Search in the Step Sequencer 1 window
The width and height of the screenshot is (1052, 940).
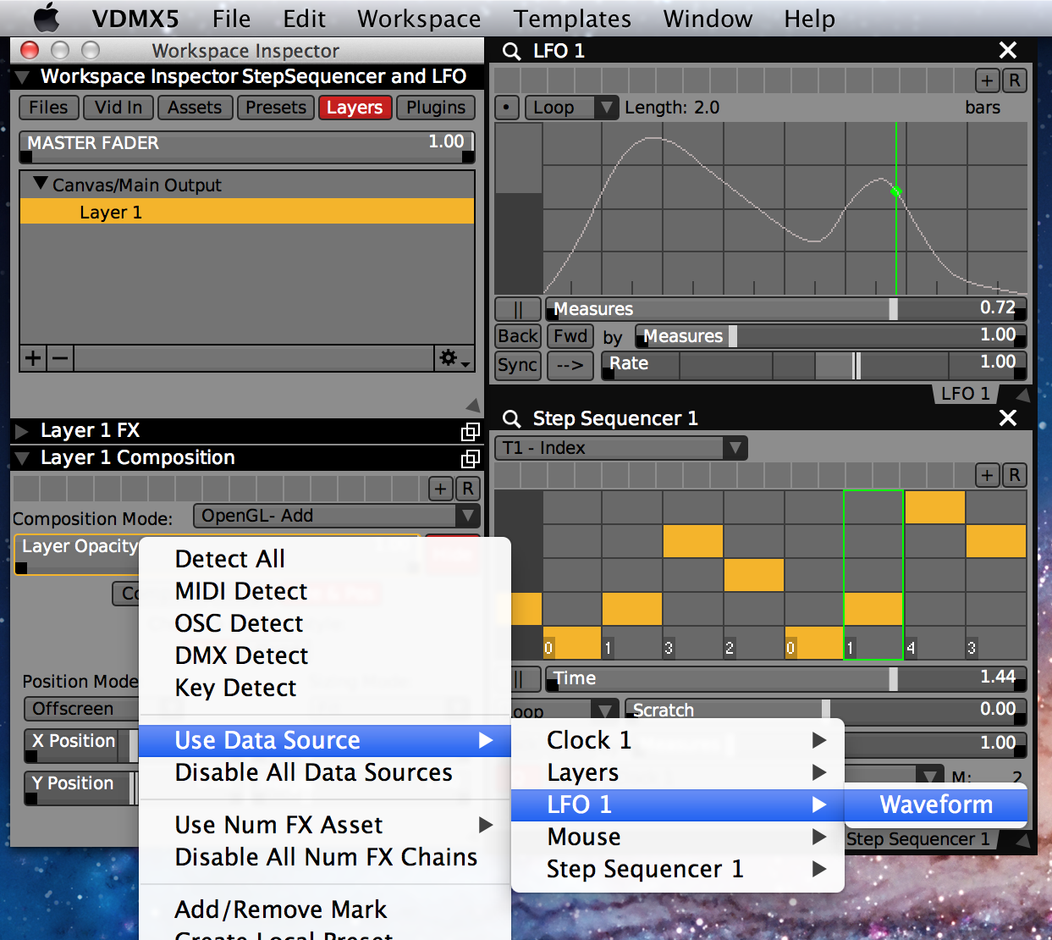511,418
